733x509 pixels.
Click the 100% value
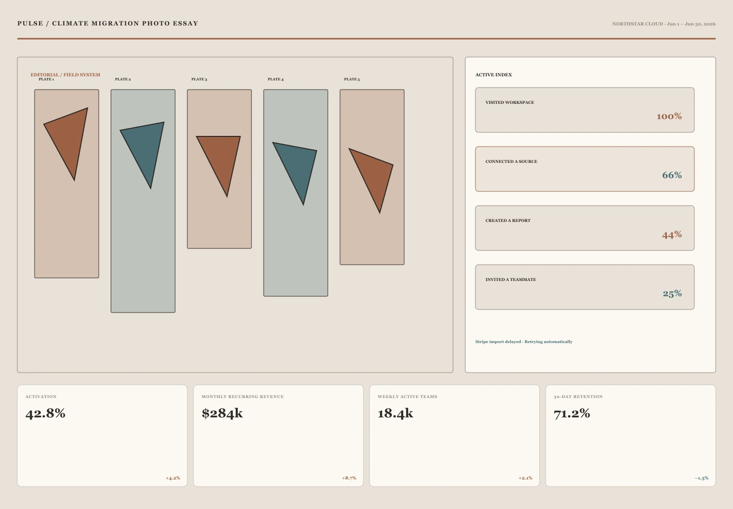click(x=669, y=117)
